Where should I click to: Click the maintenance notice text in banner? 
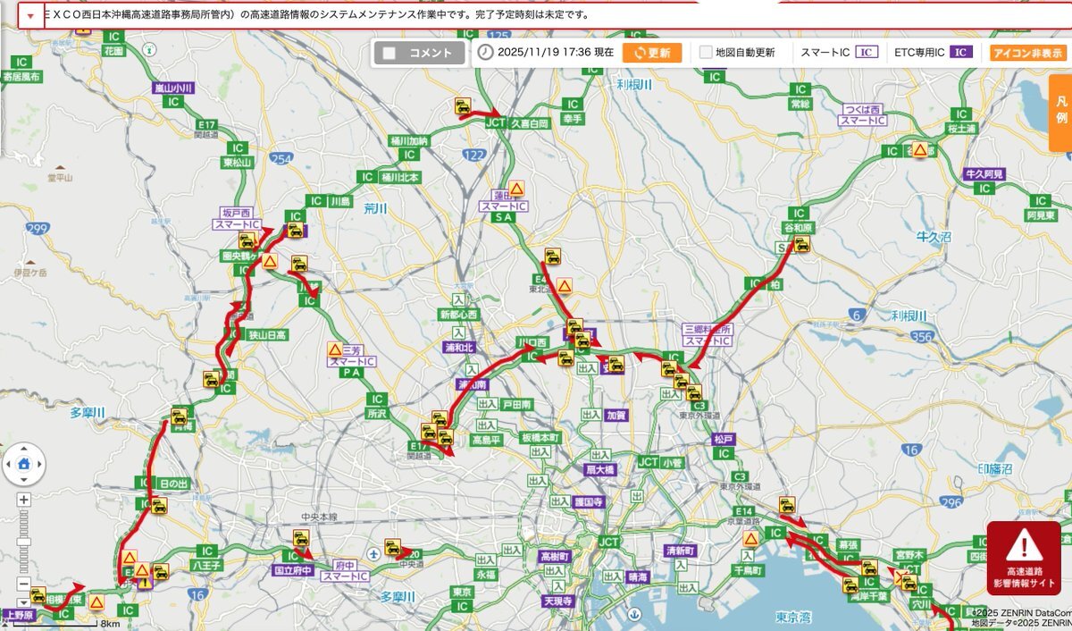317,15
